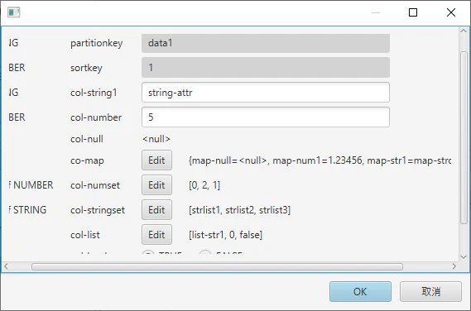Click the vertical scrollbar up arrow
471x311 pixels.
pos(464,31)
